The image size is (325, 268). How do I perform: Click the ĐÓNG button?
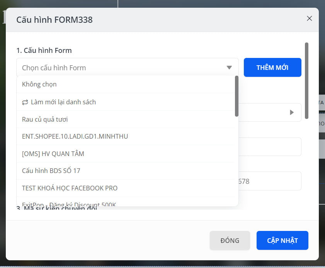click(x=230, y=241)
